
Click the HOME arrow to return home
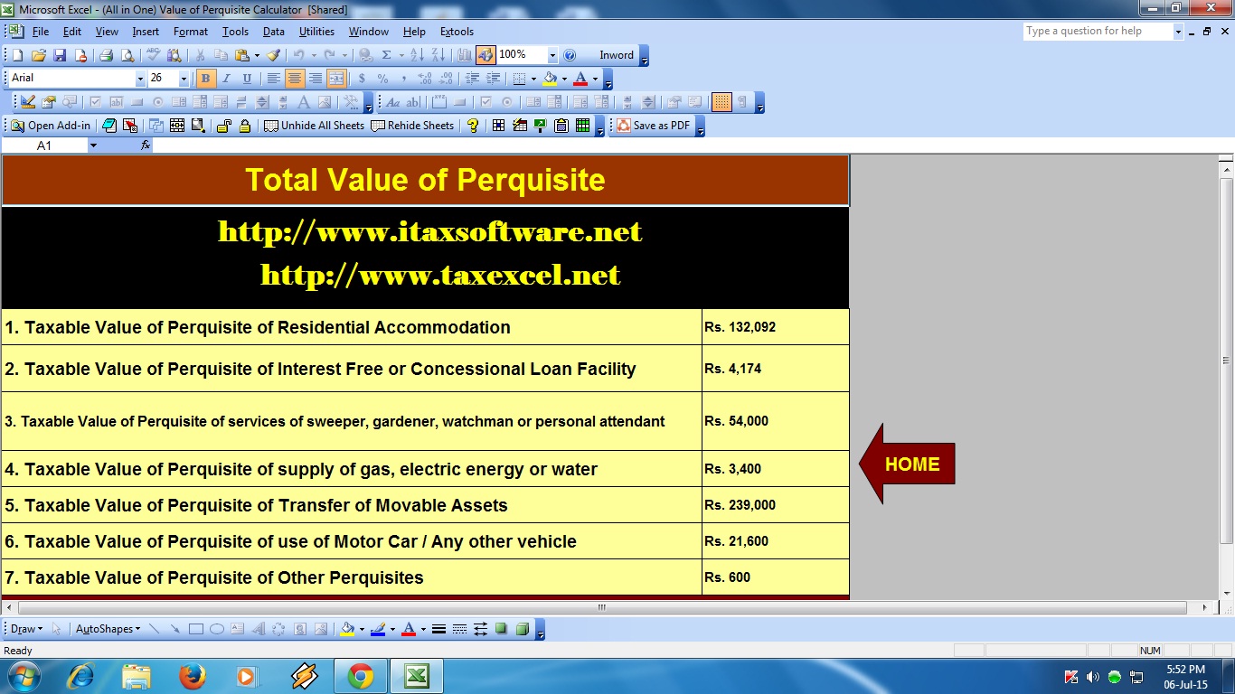(x=912, y=464)
